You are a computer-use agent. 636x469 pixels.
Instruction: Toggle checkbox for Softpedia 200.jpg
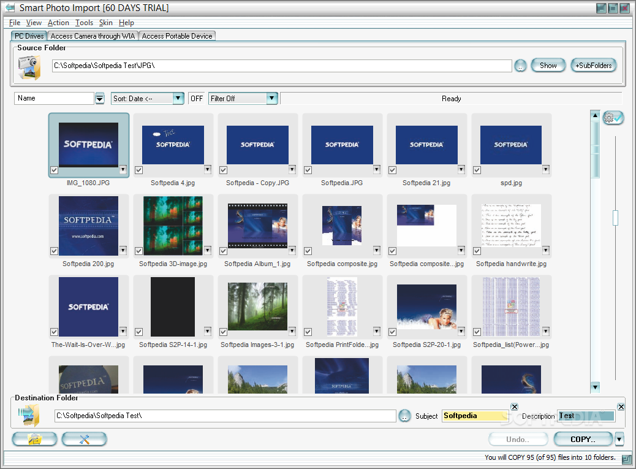[x=54, y=251]
